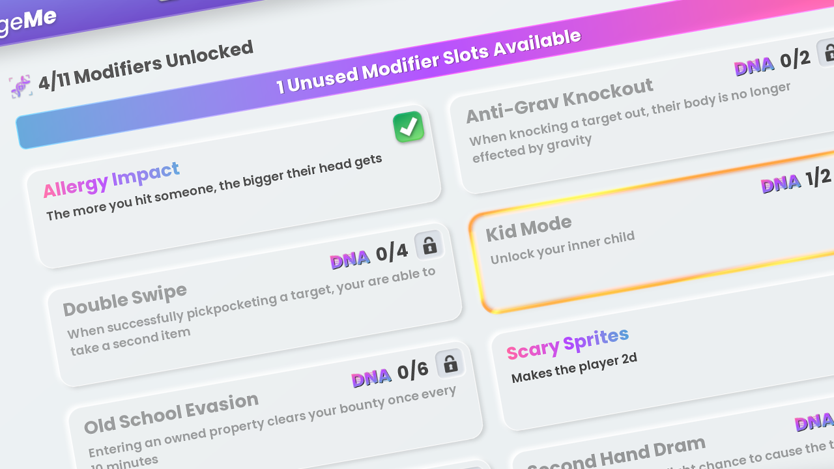Click the padlock icon on Old School Evasion

(x=450, y=363)
